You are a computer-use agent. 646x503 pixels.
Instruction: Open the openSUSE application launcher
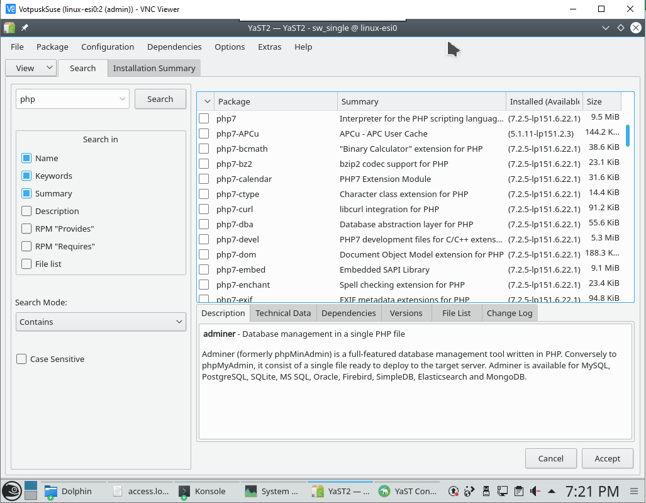coord(11,491)
